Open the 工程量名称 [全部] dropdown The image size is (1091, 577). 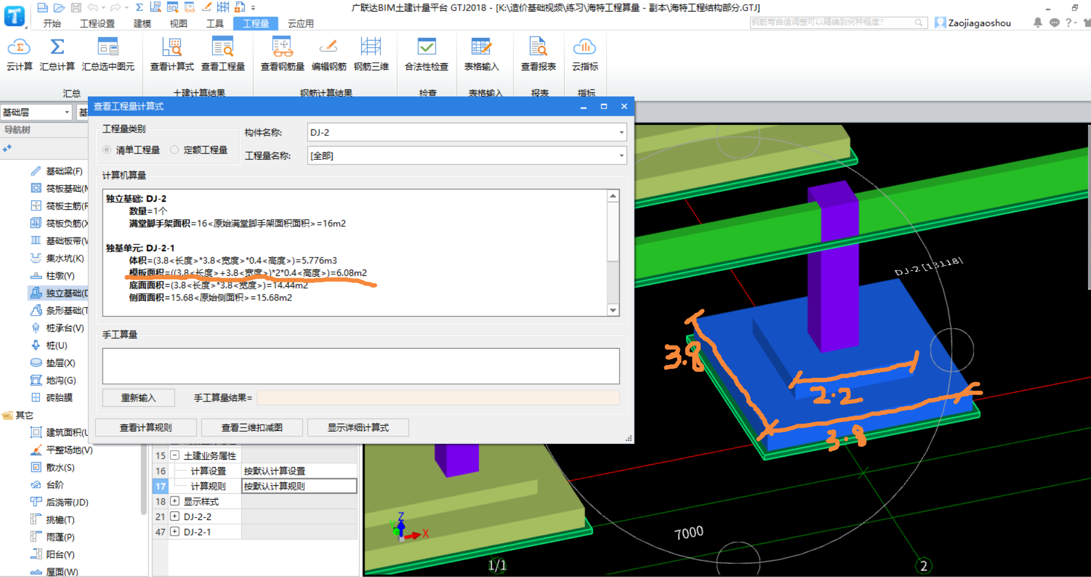[x=621, y=156]
